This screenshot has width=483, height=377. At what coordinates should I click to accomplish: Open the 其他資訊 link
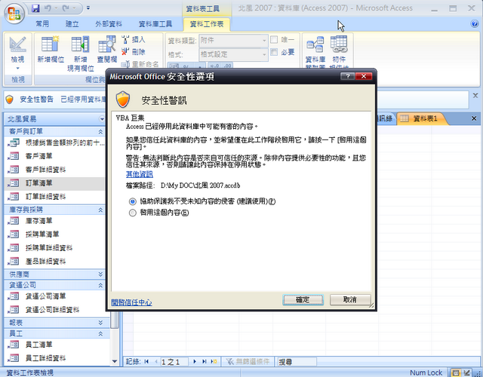[x=139, y=174]
